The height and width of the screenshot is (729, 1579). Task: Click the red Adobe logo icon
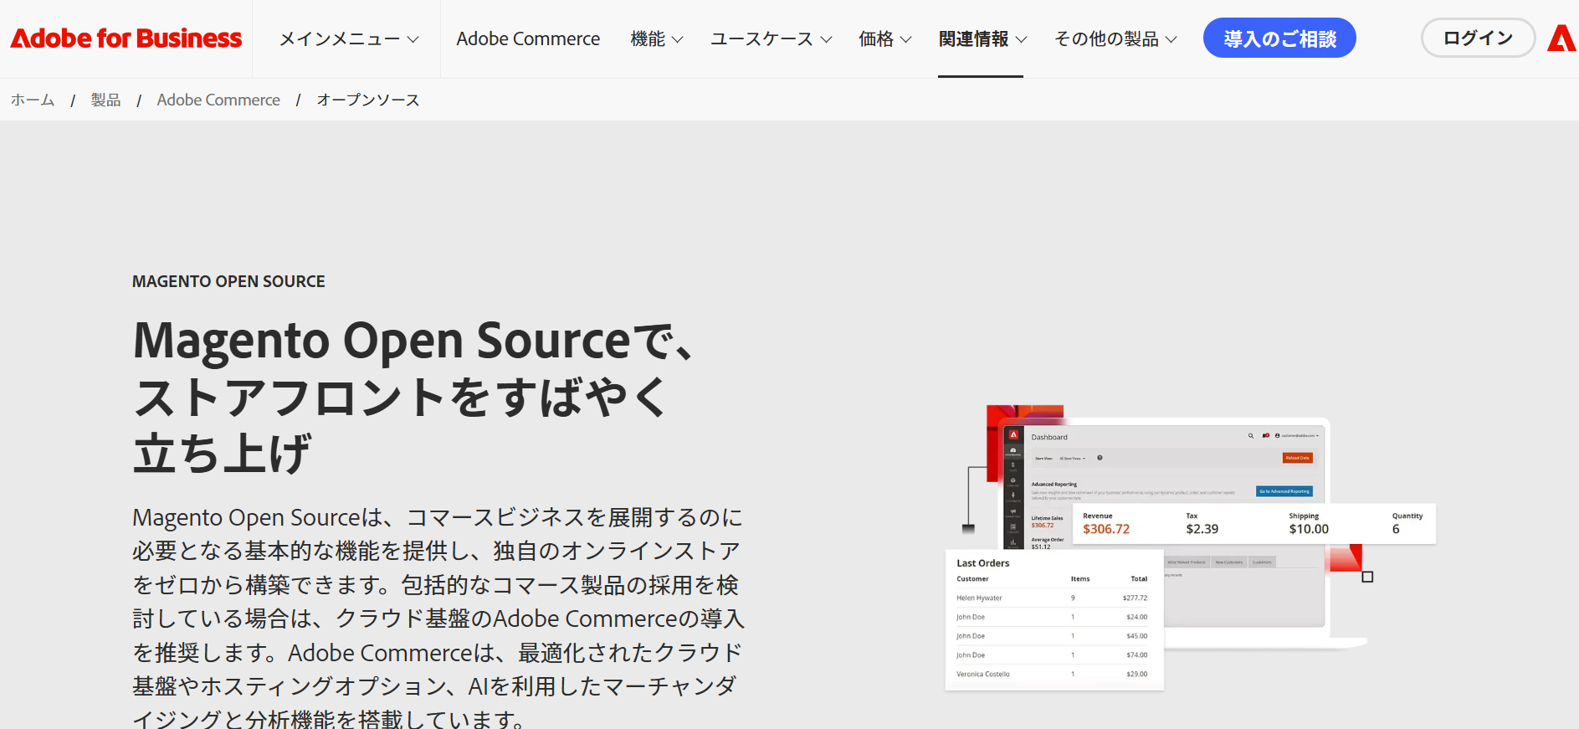point(1561,39)
